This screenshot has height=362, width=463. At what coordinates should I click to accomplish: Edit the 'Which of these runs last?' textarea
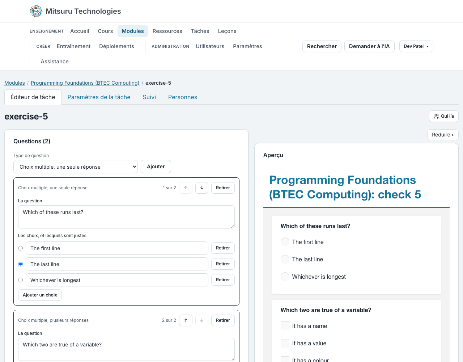pyautogui.click(x=126, y=217)
